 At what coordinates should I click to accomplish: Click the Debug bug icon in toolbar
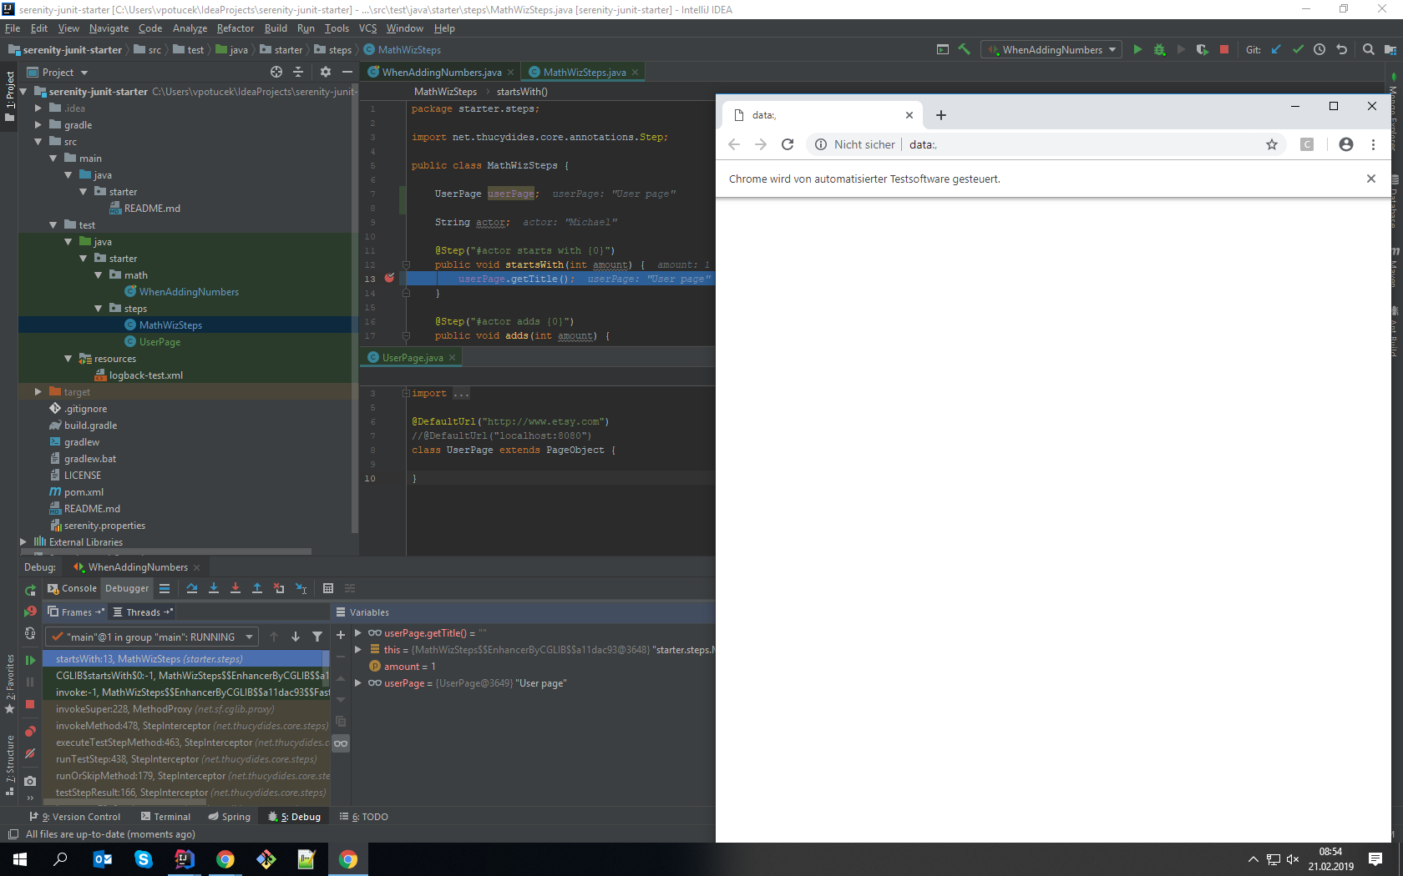(1159, 49)
